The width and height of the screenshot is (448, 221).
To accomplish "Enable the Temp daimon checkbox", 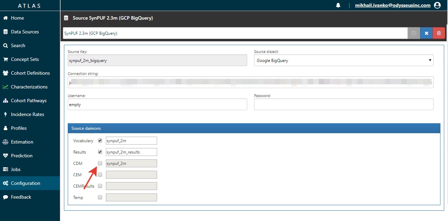I will [100, 197].
